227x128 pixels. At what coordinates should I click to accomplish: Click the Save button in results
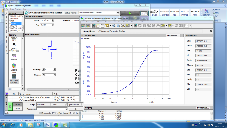point(17,104)
